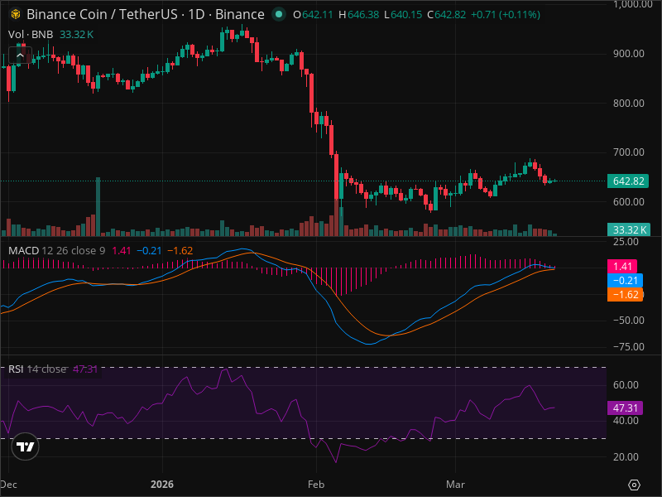Screen dimensions: 662x497
Task: Click the 25.00 MACD scale label
Action: coord(626,242)
